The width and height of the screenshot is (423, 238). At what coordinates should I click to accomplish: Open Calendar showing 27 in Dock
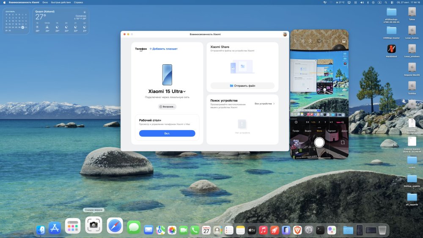[206, 230]
